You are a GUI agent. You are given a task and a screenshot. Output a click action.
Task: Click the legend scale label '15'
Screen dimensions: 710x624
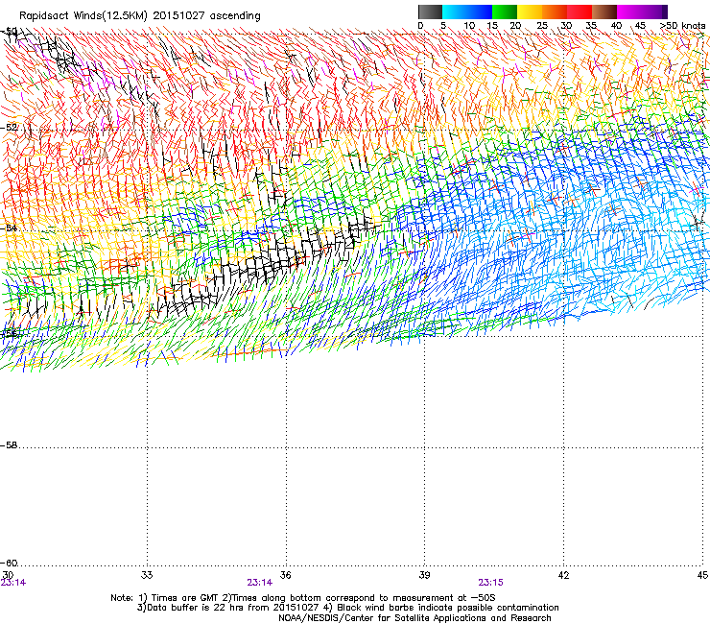tap(492, 25)
